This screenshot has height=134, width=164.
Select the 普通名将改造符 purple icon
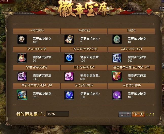tap(22, 77)
